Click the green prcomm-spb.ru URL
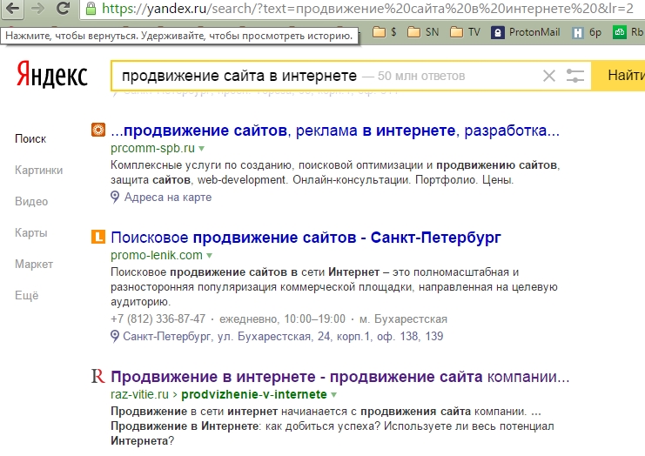 click(x=152, y=148)
